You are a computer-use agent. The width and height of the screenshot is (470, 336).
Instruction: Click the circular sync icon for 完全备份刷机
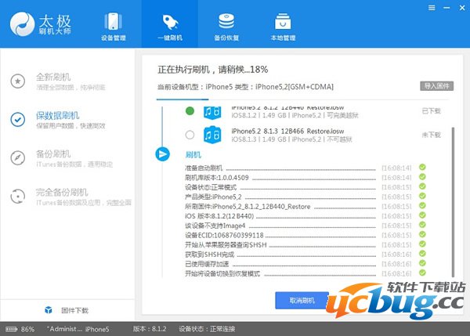pos(18,197)
